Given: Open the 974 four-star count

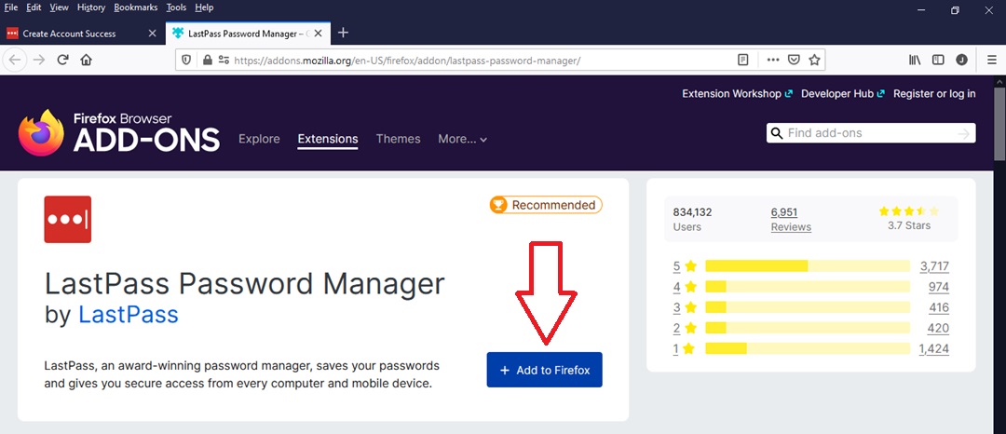Looking at the screenshot, I should tap(939, 287).
